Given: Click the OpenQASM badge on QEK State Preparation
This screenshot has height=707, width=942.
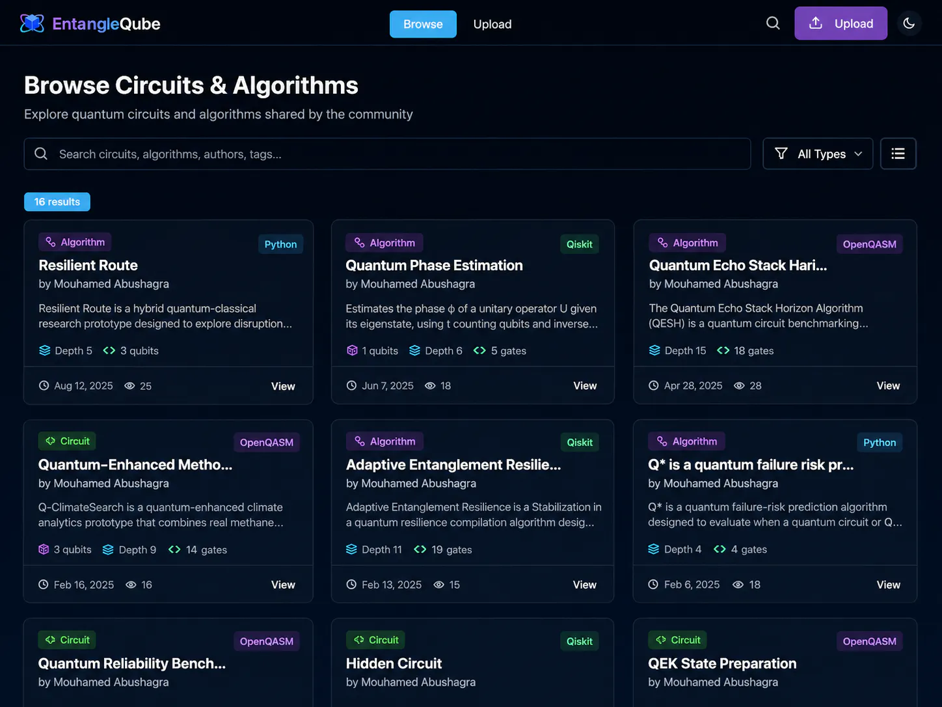Looking at the screenshot, I should (x=869, y=641).
